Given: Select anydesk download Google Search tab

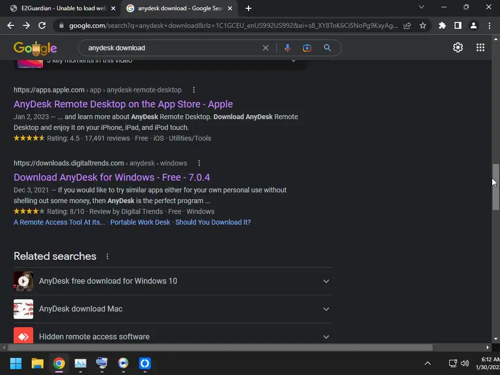Looking at the screenshot, I should 180,8.
